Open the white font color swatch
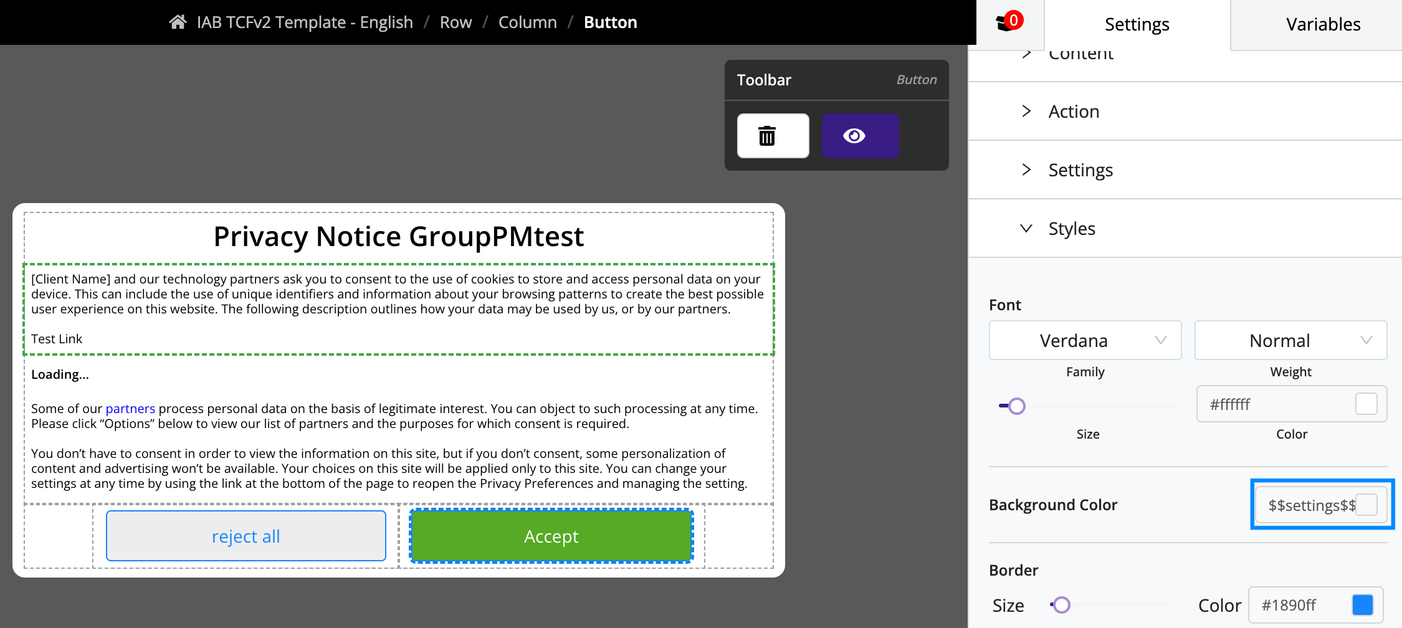The image size is (1402, 628). click(1366, 404)
